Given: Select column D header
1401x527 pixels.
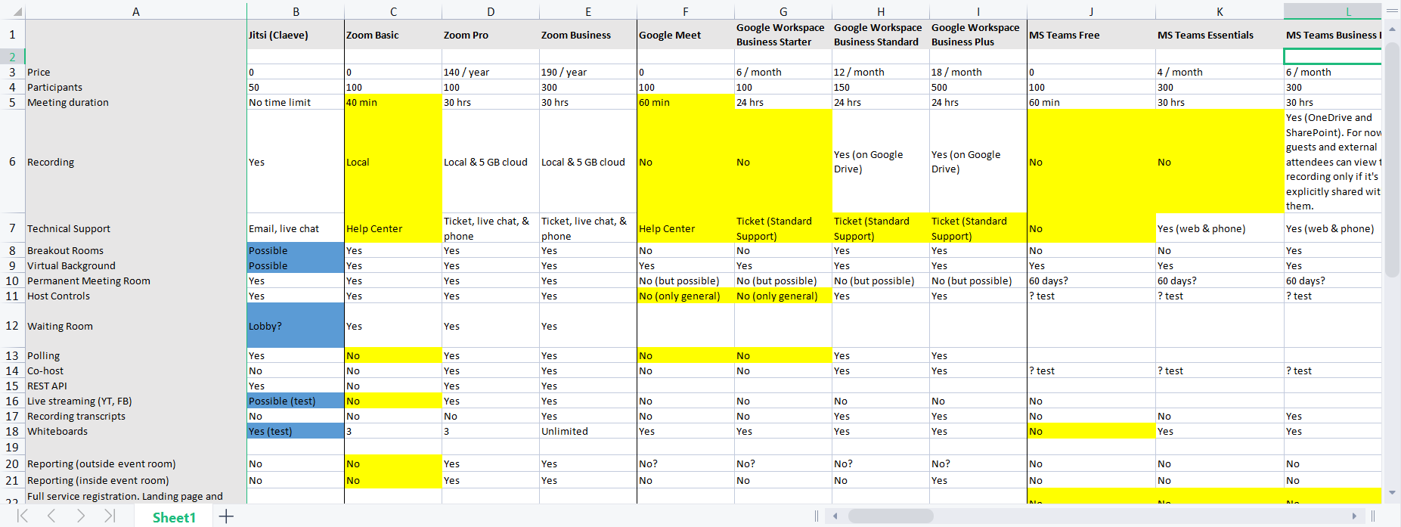Looking at the screenshot, I should [491, 11].
